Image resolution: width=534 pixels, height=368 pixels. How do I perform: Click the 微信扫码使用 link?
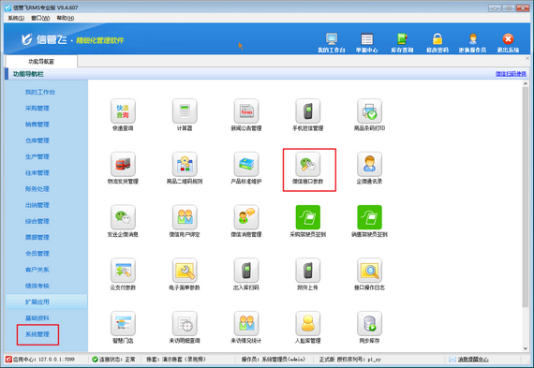tap(511, 74)
